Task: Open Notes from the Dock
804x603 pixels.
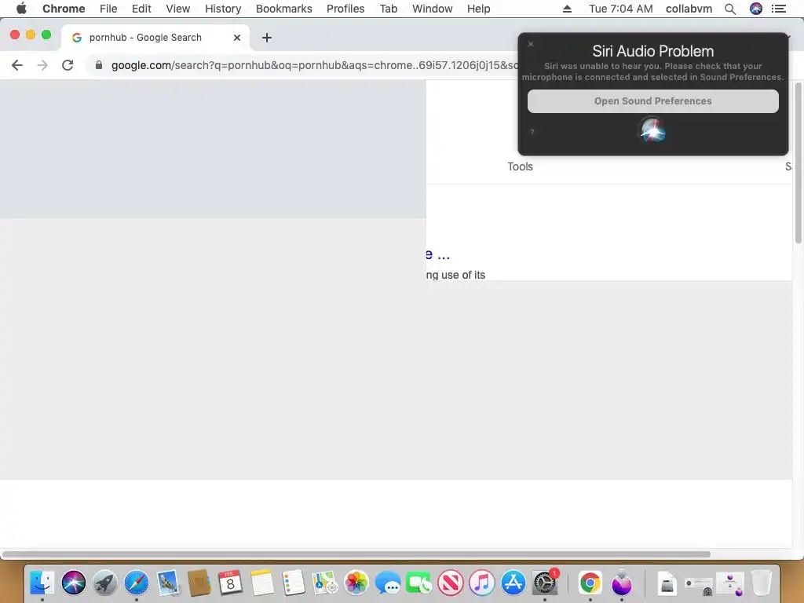Action: coord(262,583)
